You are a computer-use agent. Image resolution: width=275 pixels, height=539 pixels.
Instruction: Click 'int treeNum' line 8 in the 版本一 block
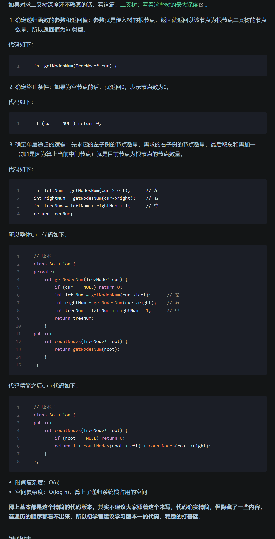tap(103, 310)
